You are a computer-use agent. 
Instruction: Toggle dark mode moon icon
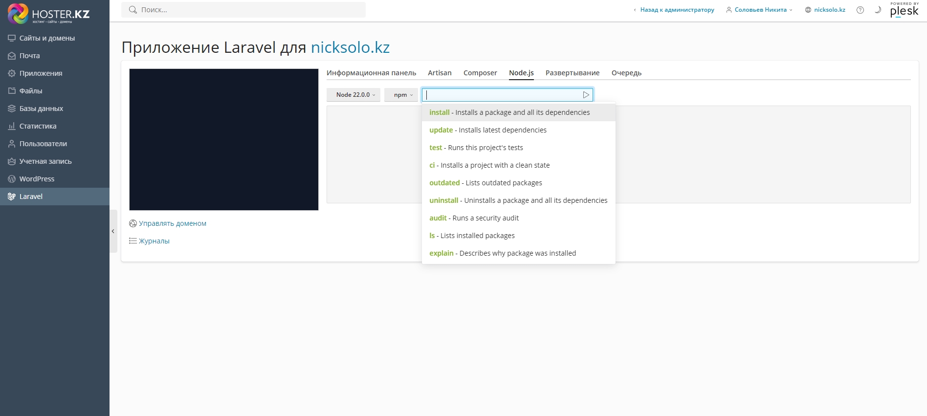[878, 10]
